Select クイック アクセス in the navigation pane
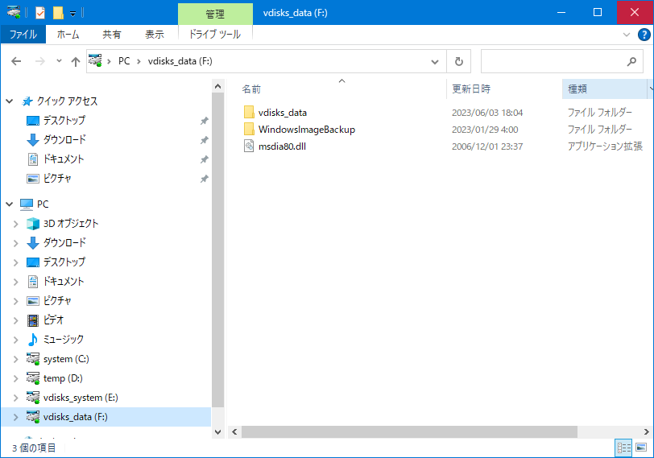The height and width of the screenshot is (458, 654). click(67, 101)
